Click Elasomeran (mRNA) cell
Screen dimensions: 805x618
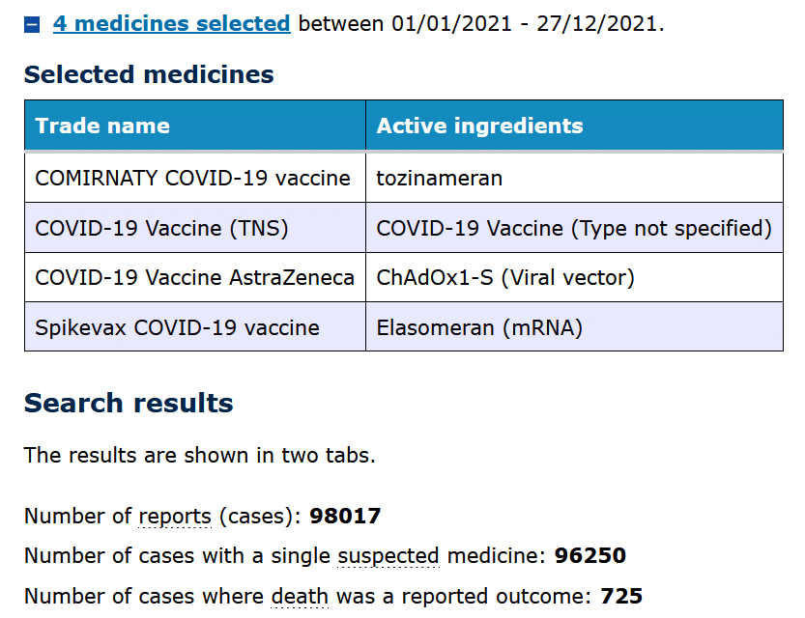point(574,327)
